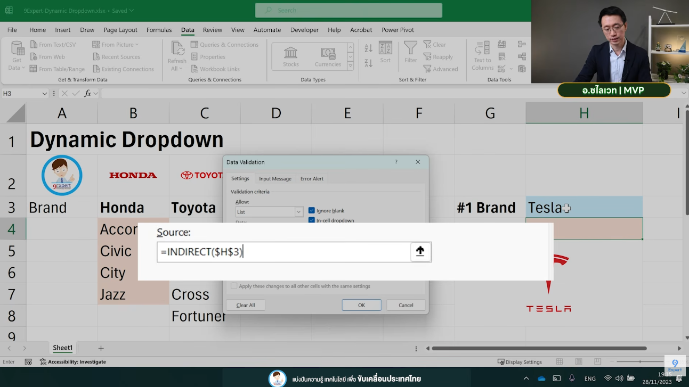689x387 pixels.
Task: Select the Sheet1 tab
Action: pos(62,348)
